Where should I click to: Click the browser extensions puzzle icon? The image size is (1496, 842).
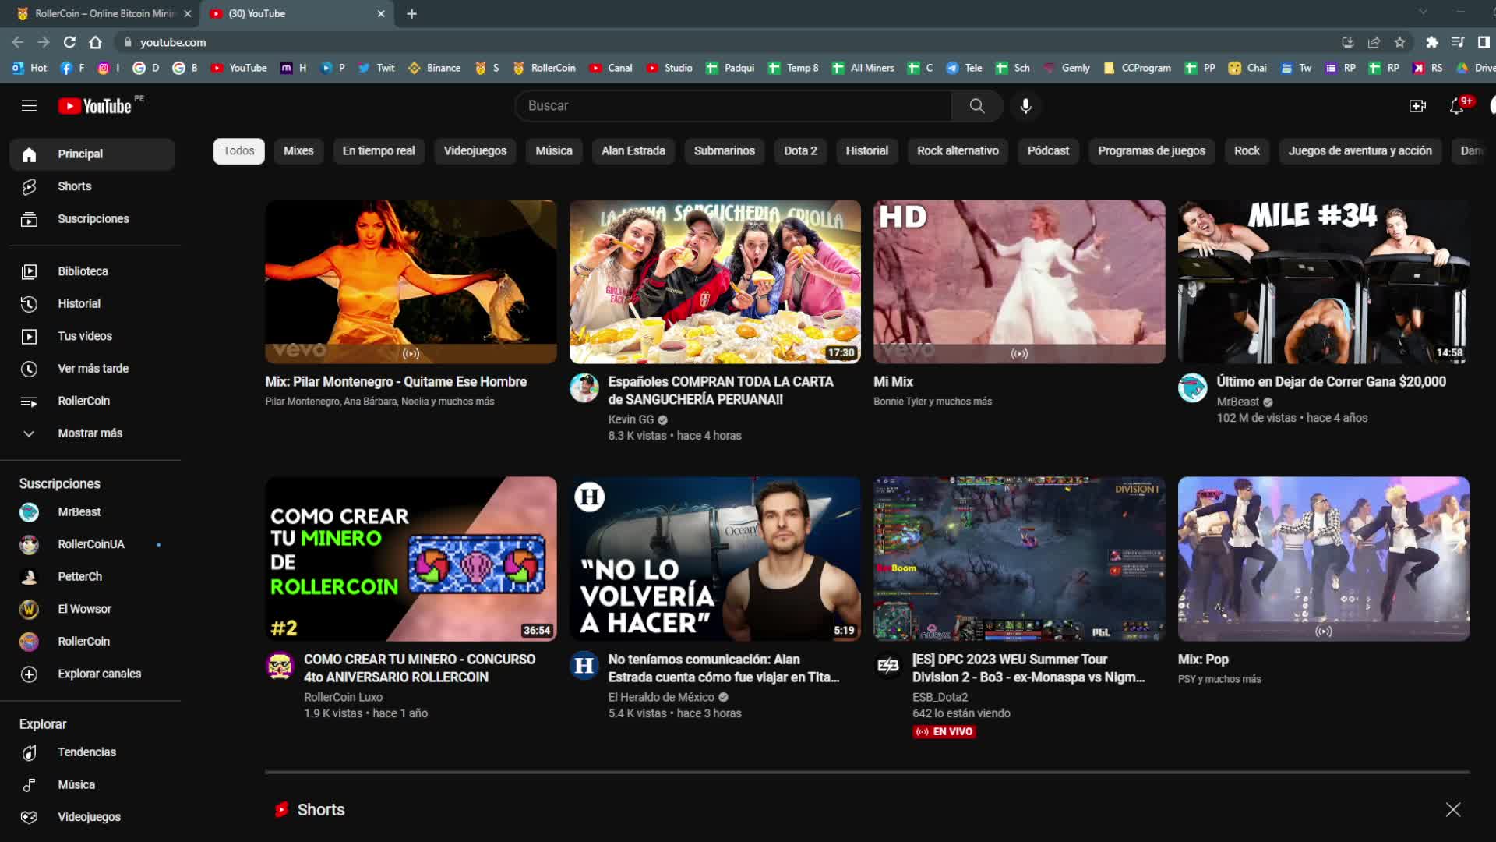(x=1432, y=43)
